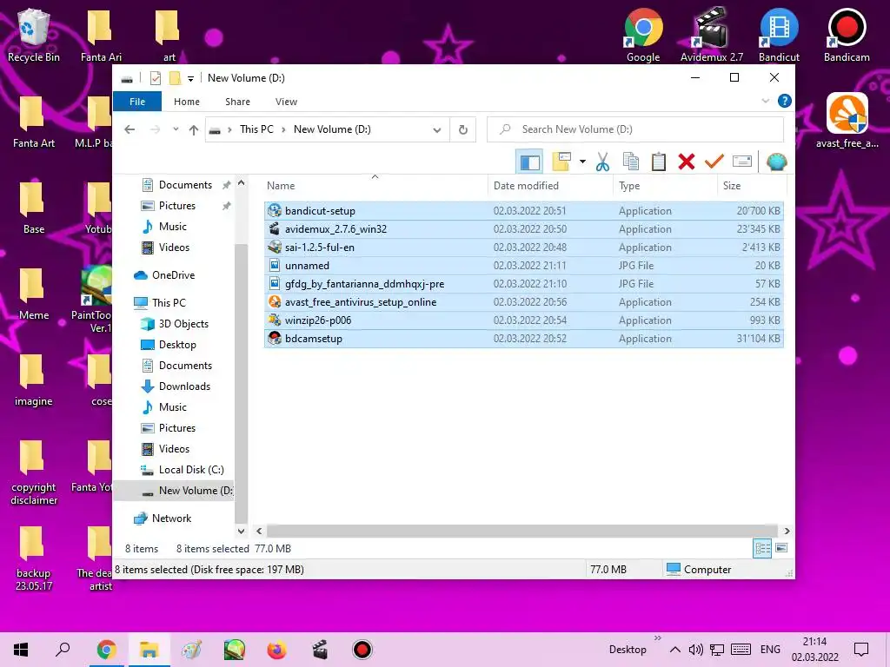890x667 pixels.
Task: Click the navigation pane scroll down arrow
Action: click(242, 532)
